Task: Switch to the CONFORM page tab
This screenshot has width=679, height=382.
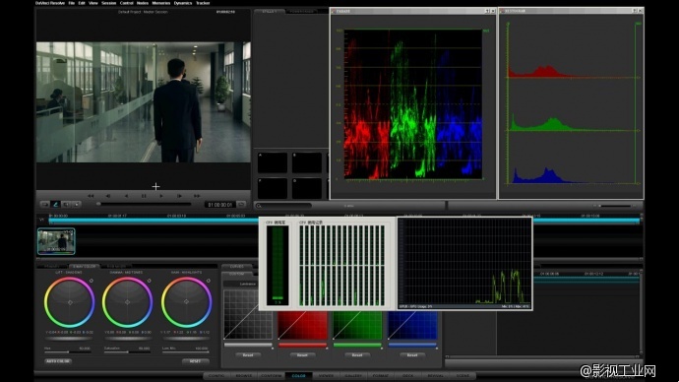Action: click(272, 375)
